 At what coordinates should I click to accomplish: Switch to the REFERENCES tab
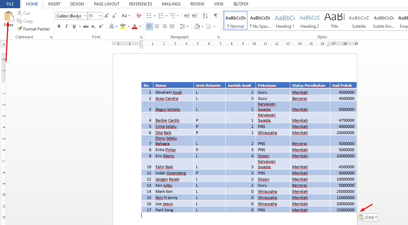click(140, 4)
